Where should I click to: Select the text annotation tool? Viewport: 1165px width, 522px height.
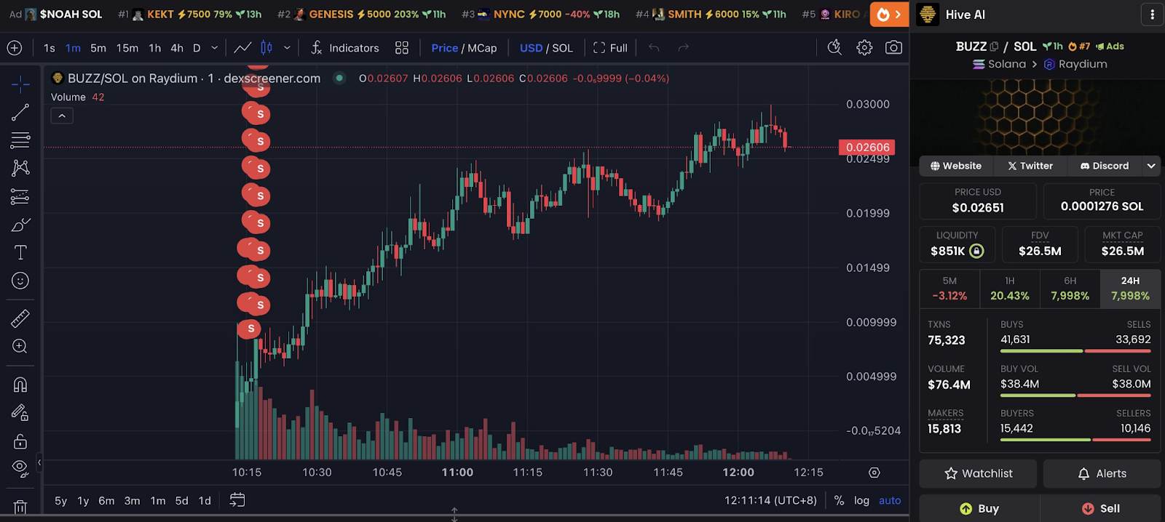click(20, 252)
